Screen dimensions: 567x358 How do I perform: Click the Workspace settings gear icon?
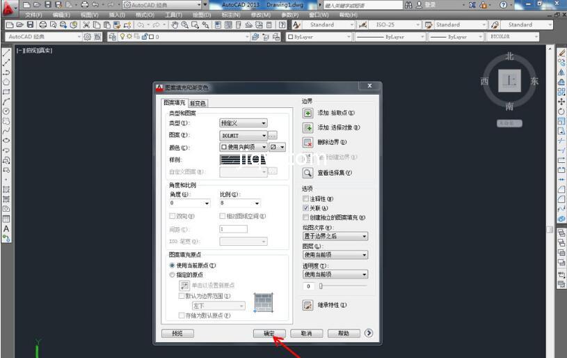(x=88, y=36)
